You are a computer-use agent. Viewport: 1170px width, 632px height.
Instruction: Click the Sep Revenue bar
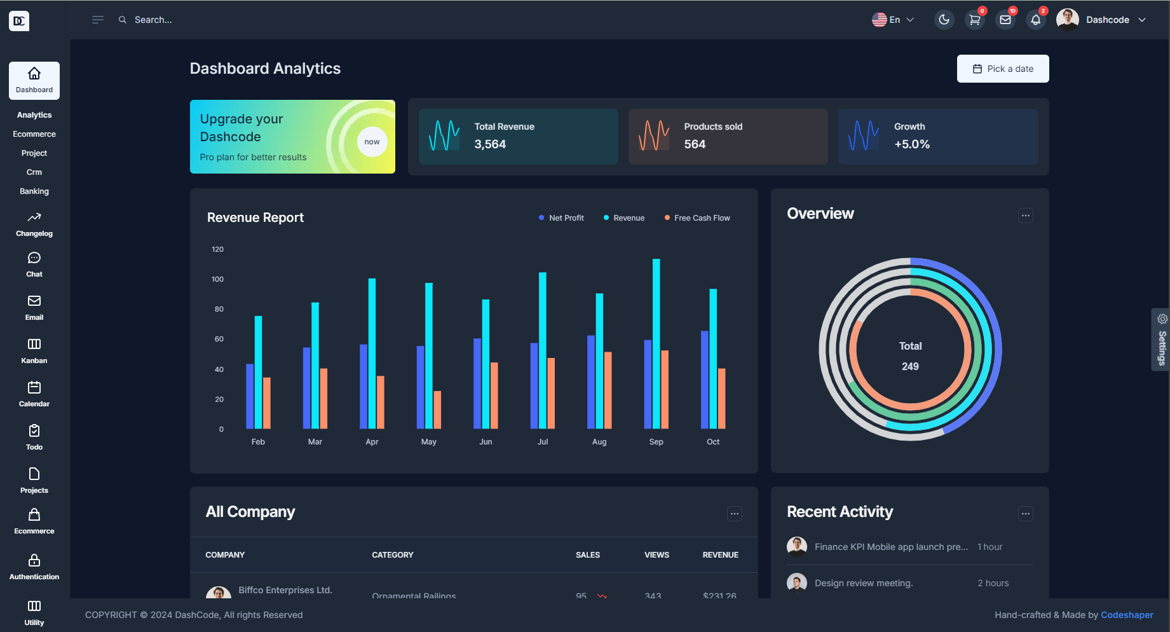tap(656, 343)
